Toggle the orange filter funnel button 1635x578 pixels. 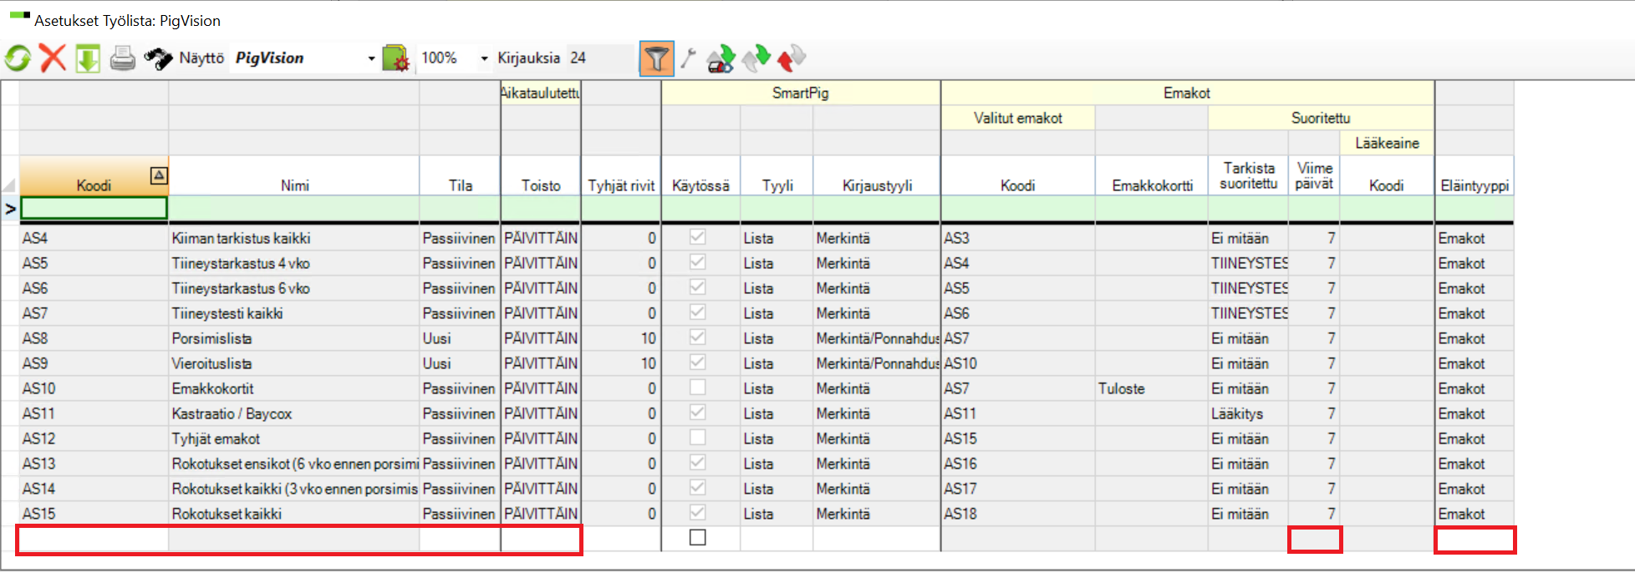tap(657, 58)
